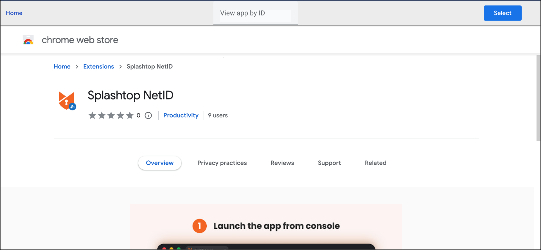Click the Chrome Web Store rainbow logo
Image resolution: width=541 pixels, height=250 pixels.
[x=28, y=40]
